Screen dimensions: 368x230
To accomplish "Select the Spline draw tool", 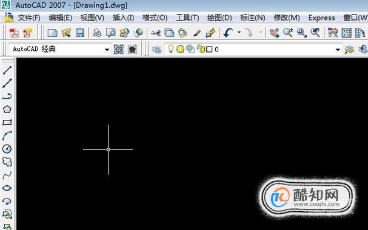I will [x=7, y=175].
